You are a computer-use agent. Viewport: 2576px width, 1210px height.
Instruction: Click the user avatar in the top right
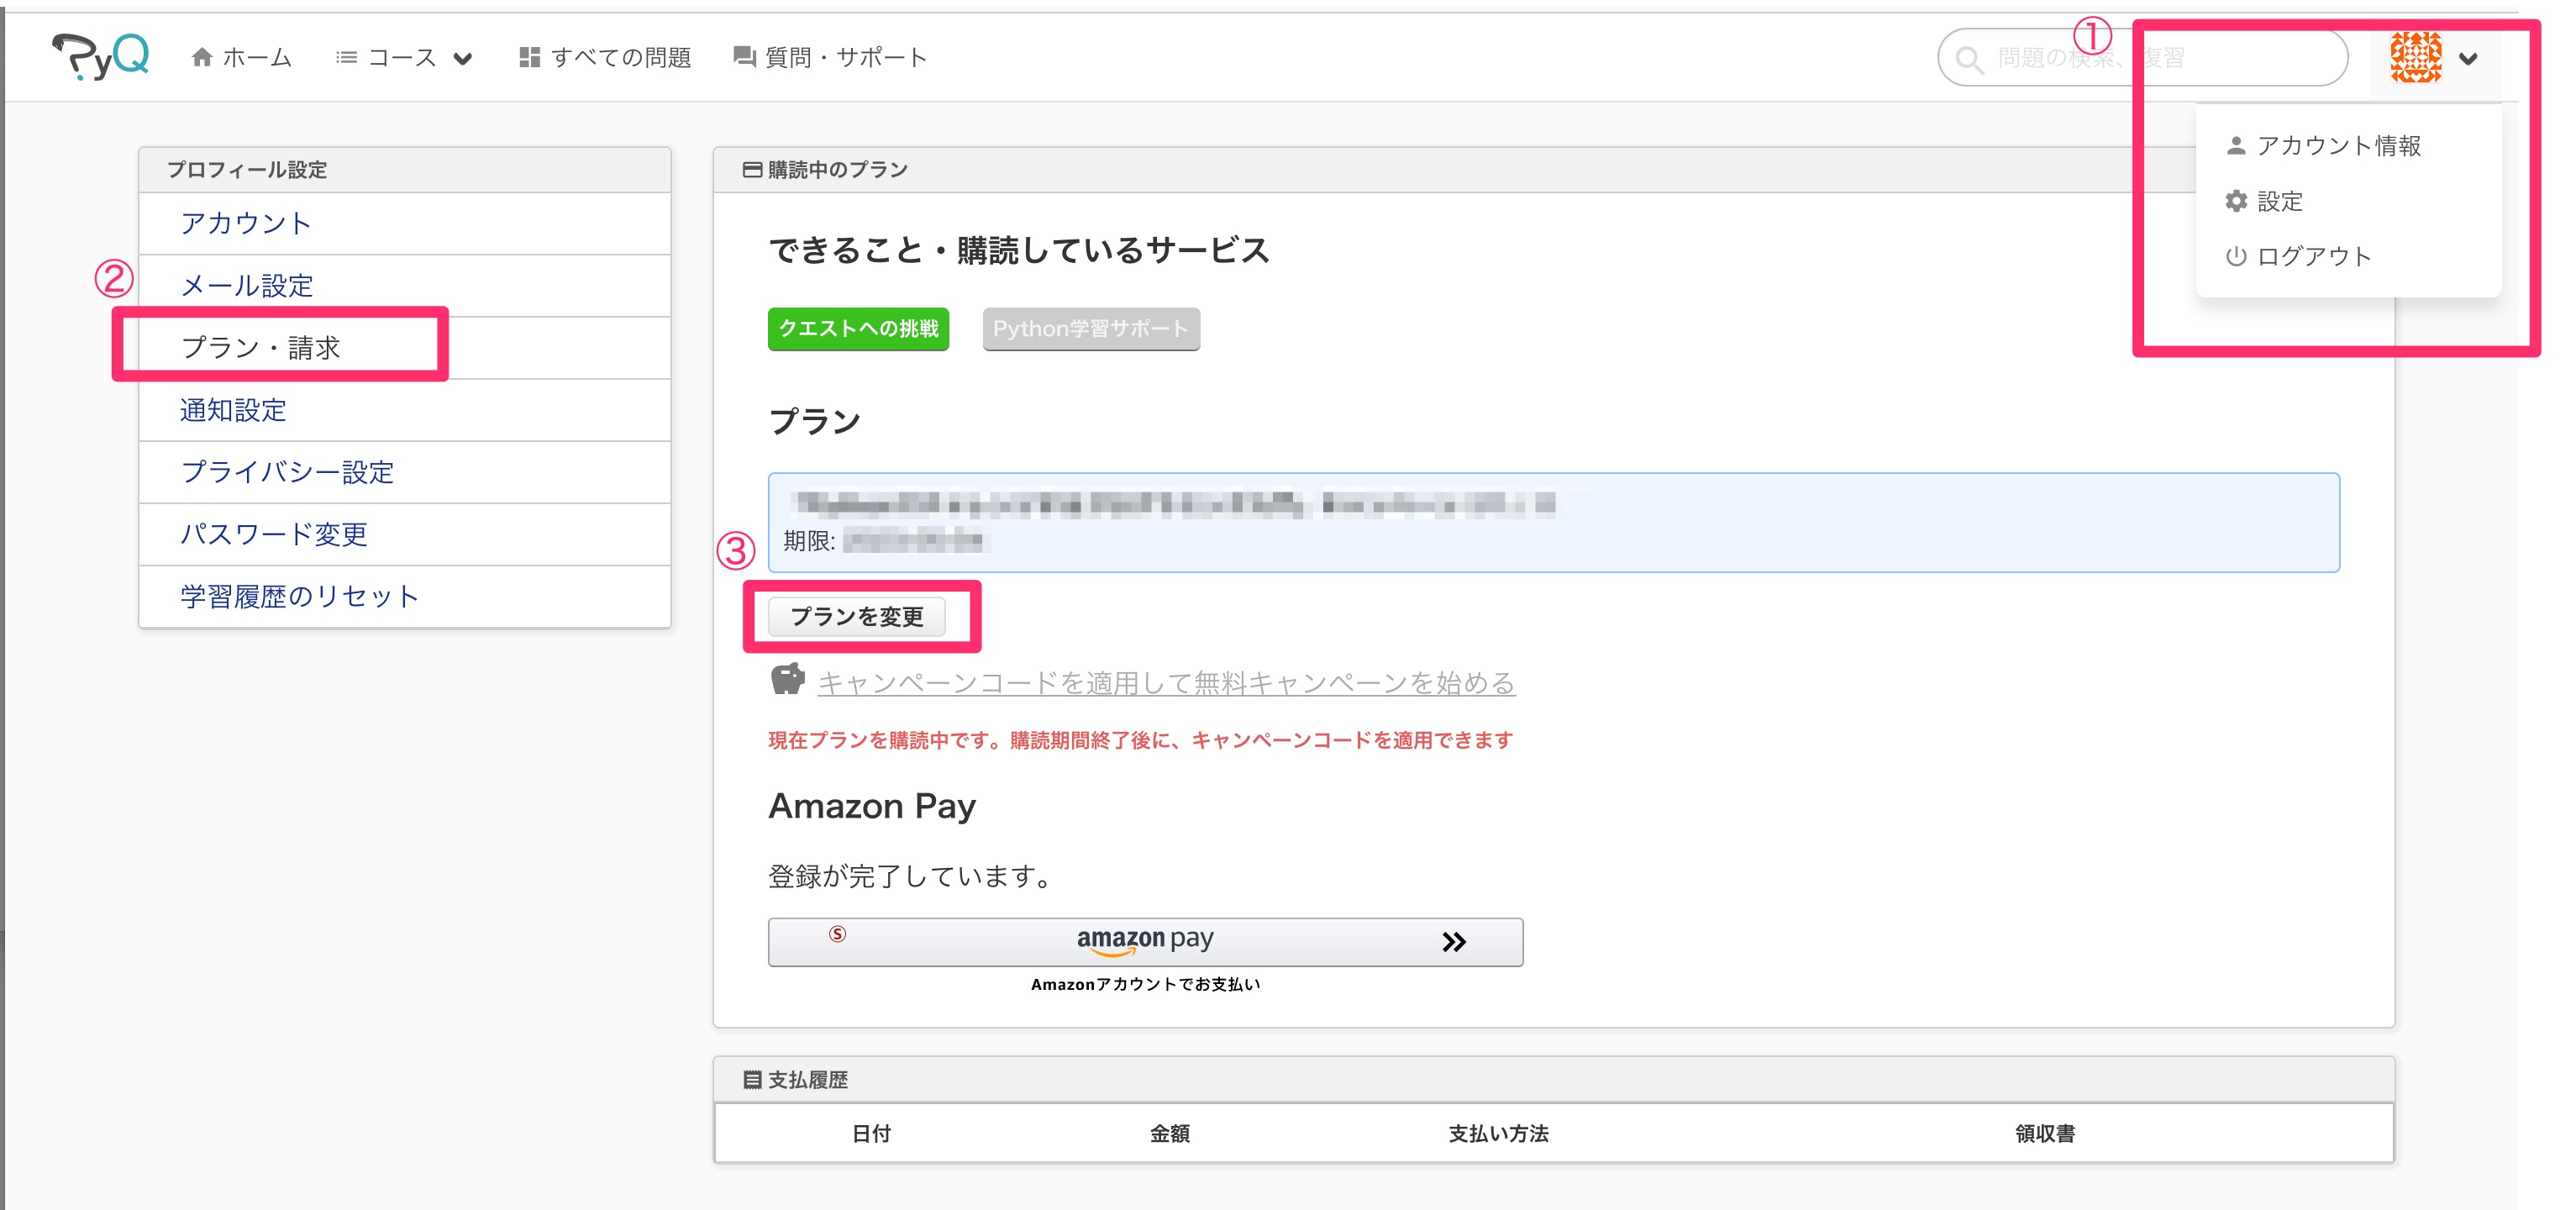2416,57
